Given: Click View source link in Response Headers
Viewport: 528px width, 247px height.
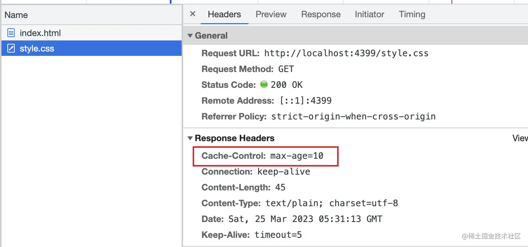Looking at the screenshot, I should pos(520,138).
